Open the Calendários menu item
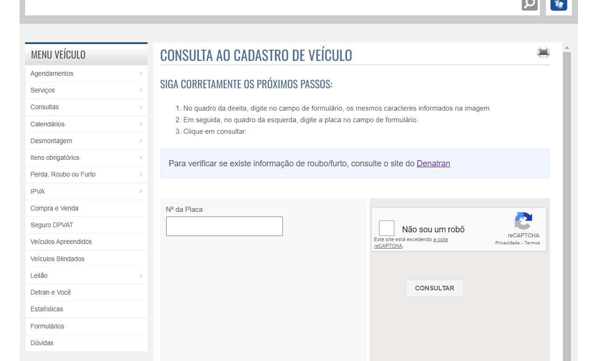Viewport: 611px width, 361px height. [47, 124]
